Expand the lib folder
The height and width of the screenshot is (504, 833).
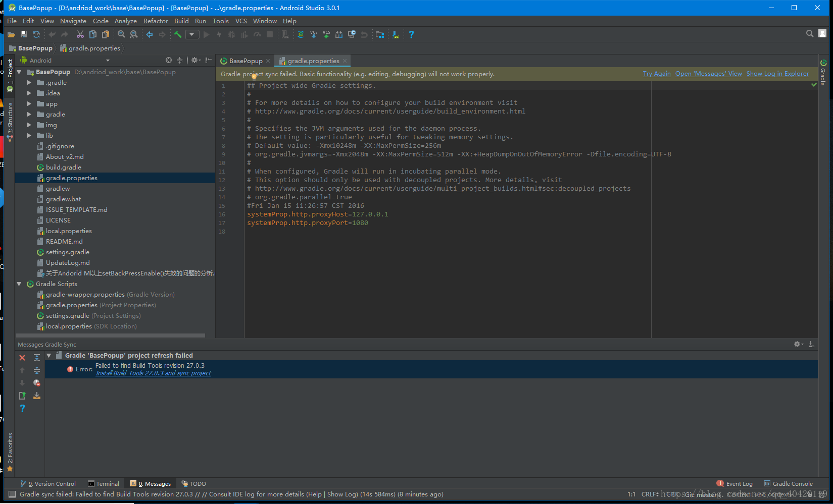(29, 136)
